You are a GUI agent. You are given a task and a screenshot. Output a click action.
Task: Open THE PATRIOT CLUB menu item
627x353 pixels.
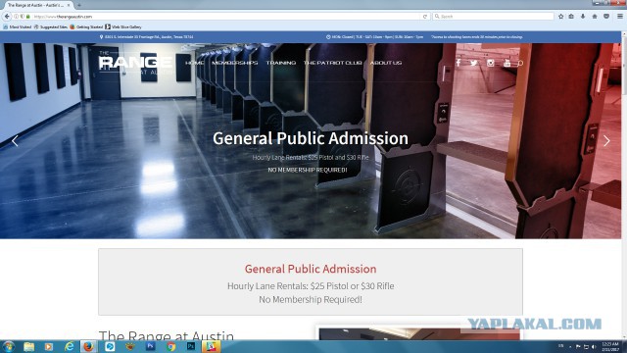[333, 63]
